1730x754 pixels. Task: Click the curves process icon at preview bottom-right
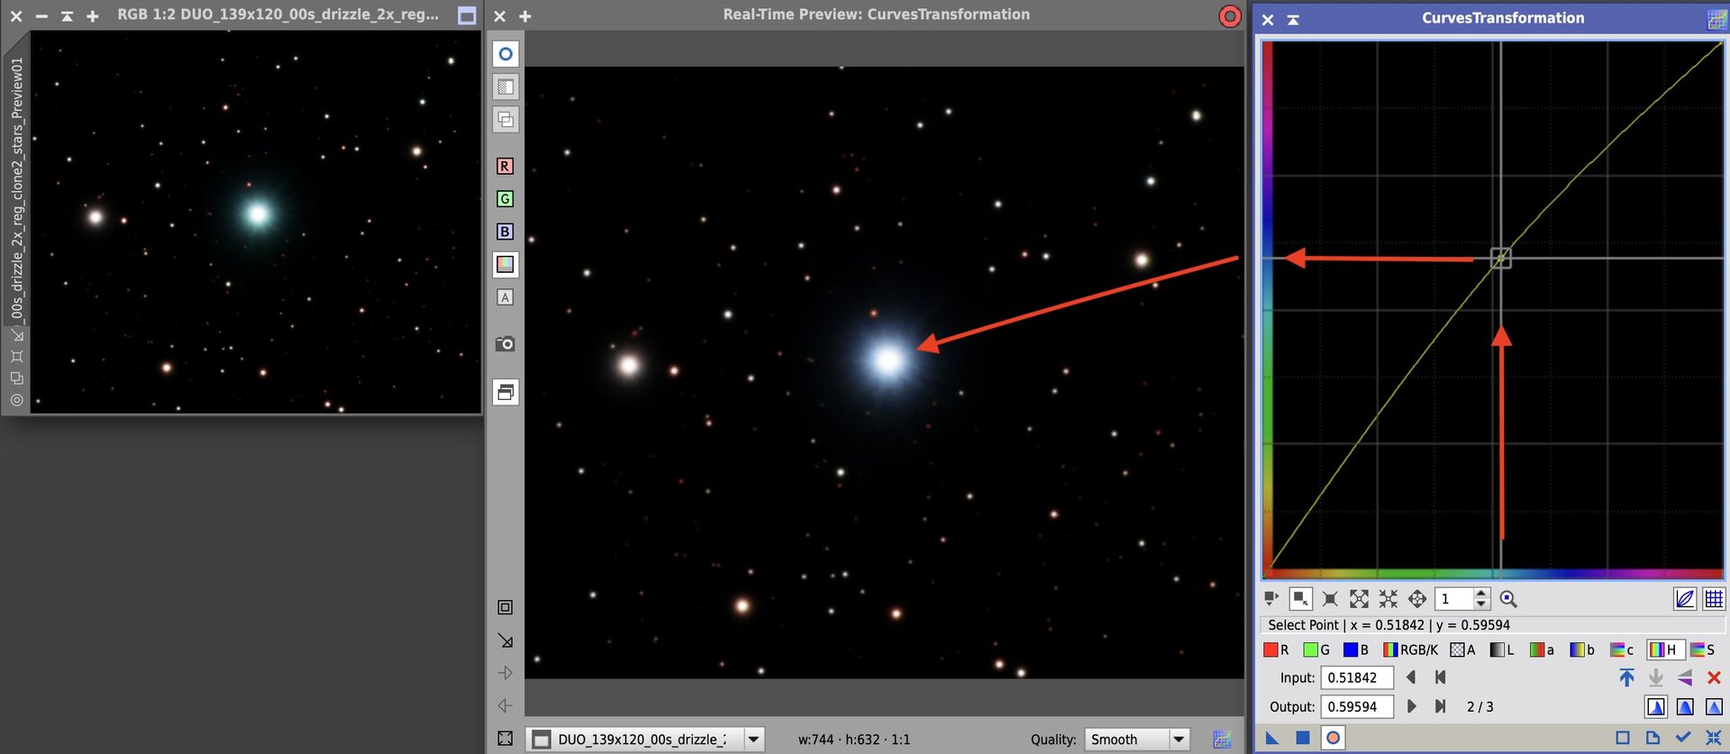click(1222, 740)
